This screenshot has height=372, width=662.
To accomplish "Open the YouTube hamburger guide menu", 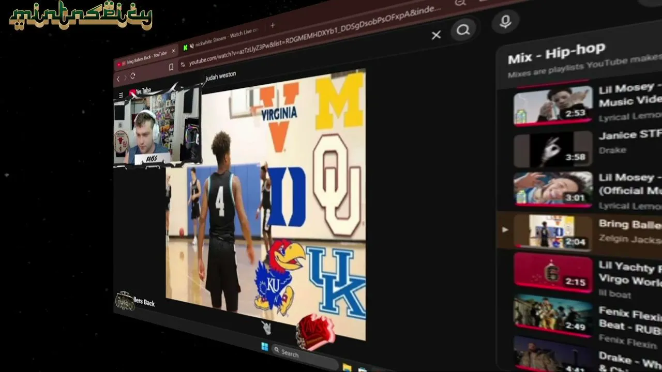I will coord(121,95).
